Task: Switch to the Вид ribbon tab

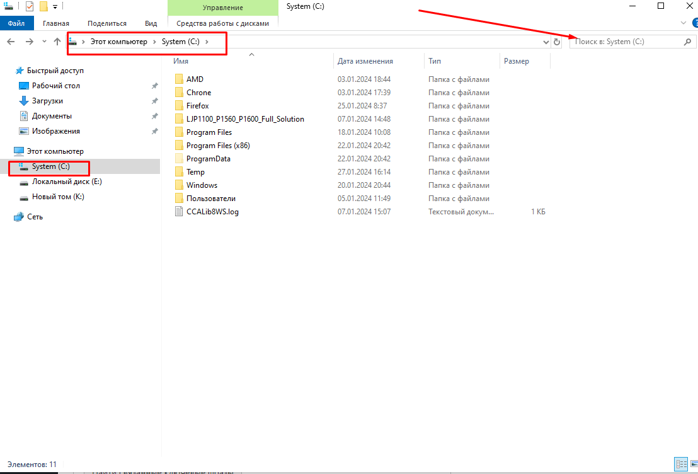Action: [151, 23]
